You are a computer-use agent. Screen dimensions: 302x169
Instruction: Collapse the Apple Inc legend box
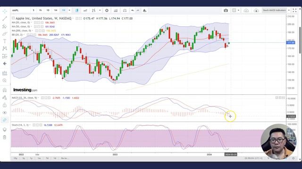13,18
